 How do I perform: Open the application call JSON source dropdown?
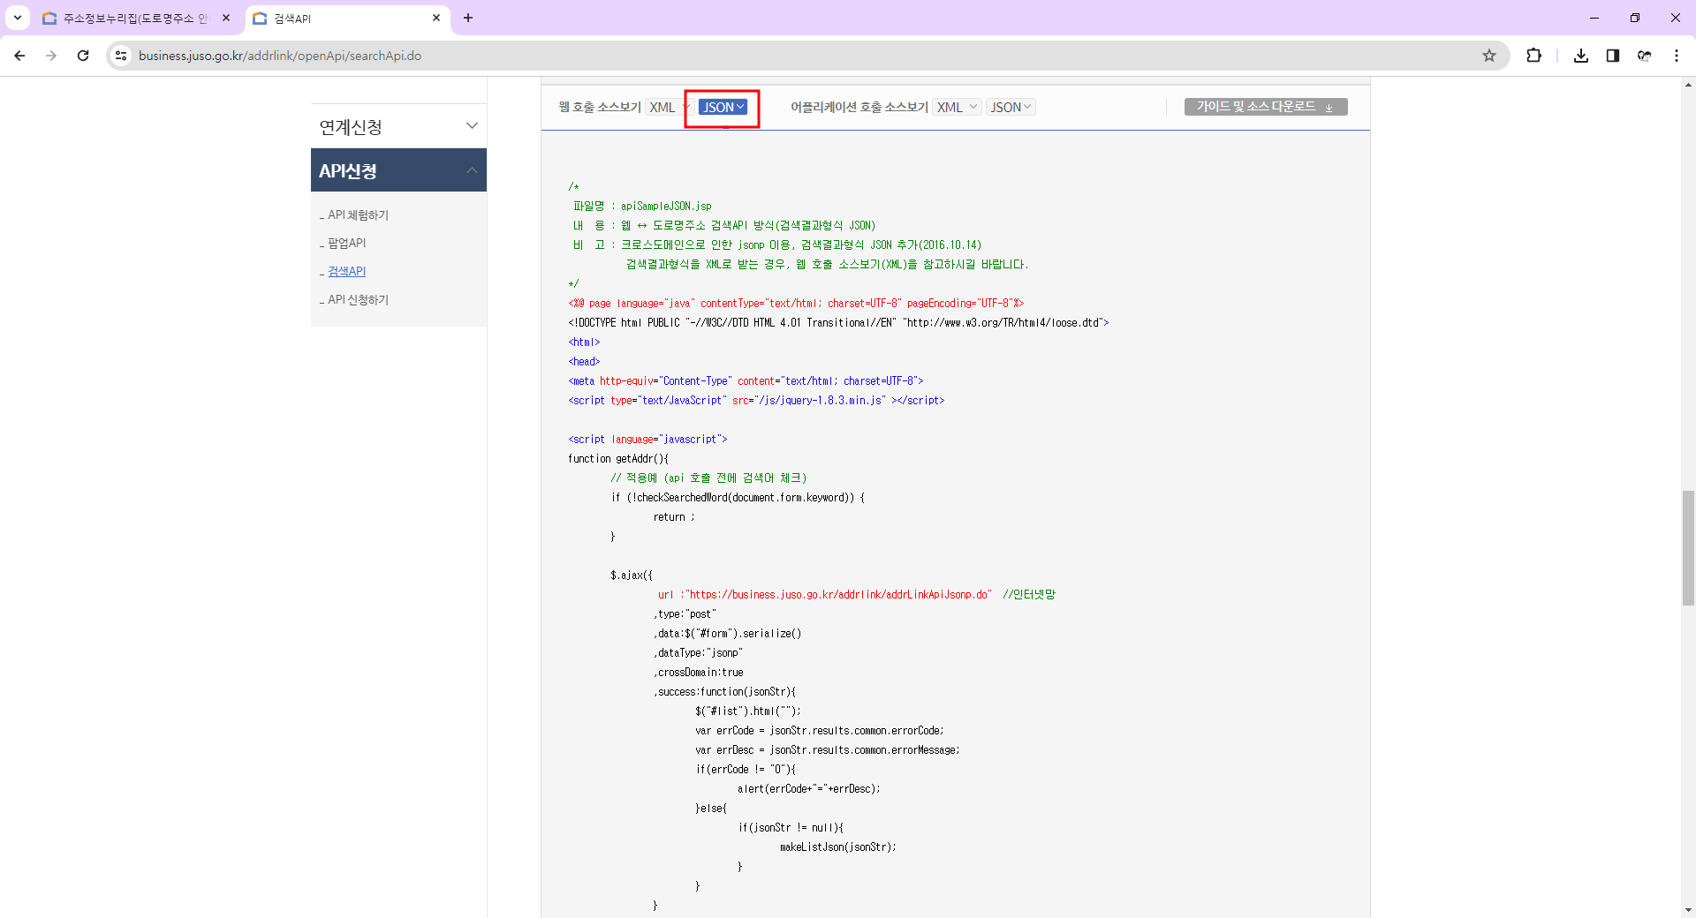(1011, 107)
